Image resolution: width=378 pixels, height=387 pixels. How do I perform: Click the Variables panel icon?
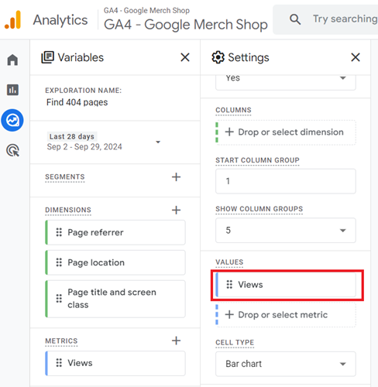coord(47,57)
